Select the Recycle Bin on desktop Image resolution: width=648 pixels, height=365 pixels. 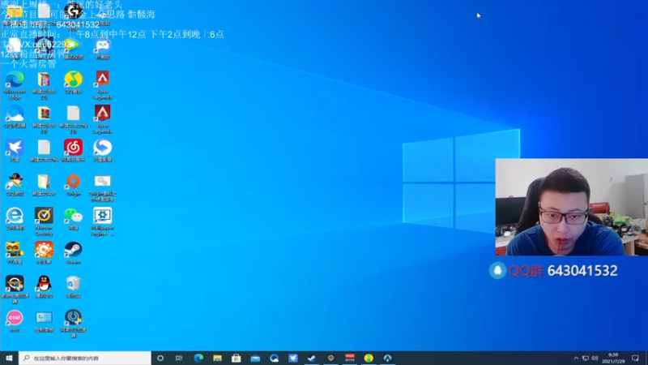coord(73,286)
